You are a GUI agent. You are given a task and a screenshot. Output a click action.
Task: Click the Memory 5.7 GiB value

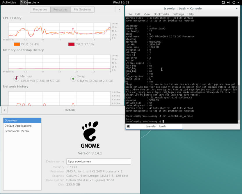tap(72, 167)
